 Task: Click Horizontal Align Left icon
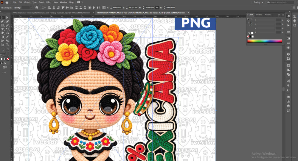tap(49, 8)
